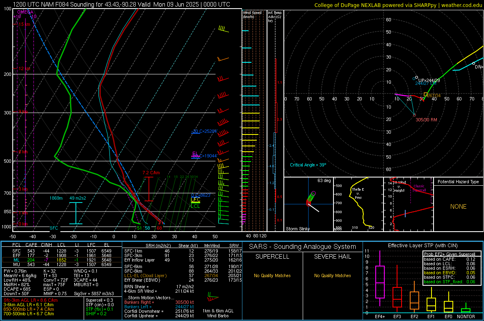Click 'No Quality Matches' under SEVERE HAIL
This screenshot has width=484, height=321.
[332, 275]
